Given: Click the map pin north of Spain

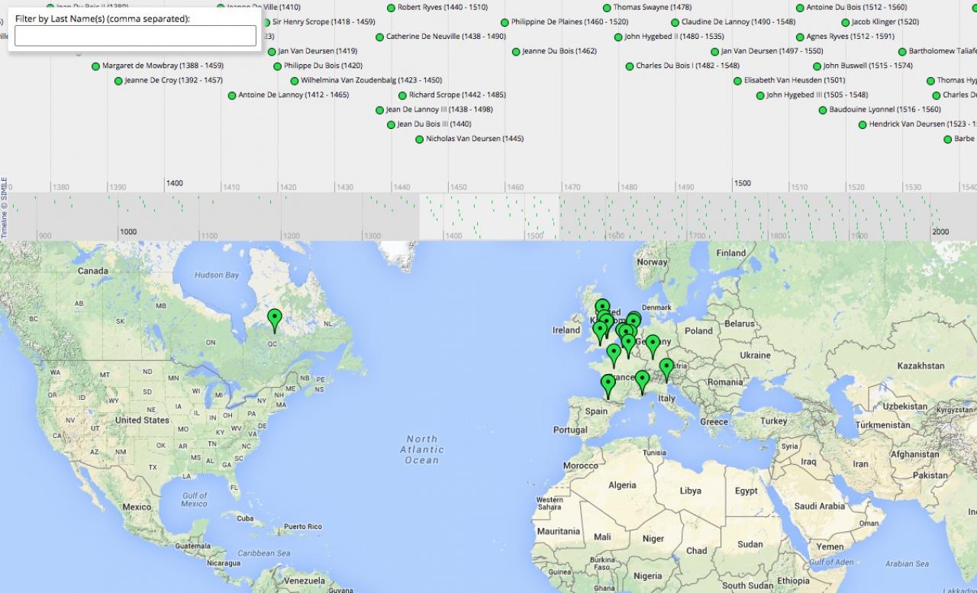Looking at the screenshot, I should pos(608,384).
